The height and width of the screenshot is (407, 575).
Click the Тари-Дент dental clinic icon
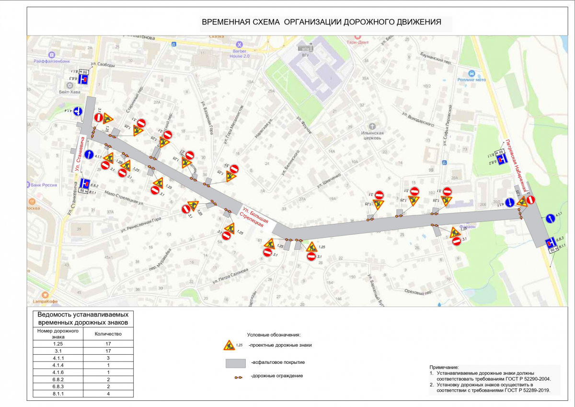tap(356, 36)
